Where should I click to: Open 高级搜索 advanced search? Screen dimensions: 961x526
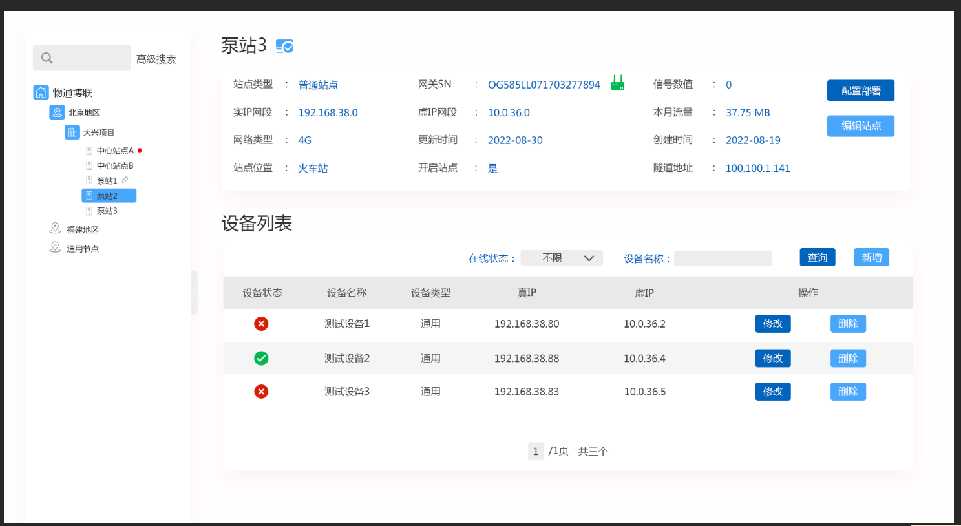[x=156, y=59]
